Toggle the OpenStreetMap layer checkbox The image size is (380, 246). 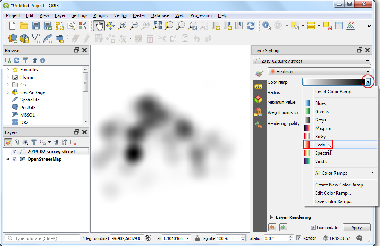click(14, 159)
